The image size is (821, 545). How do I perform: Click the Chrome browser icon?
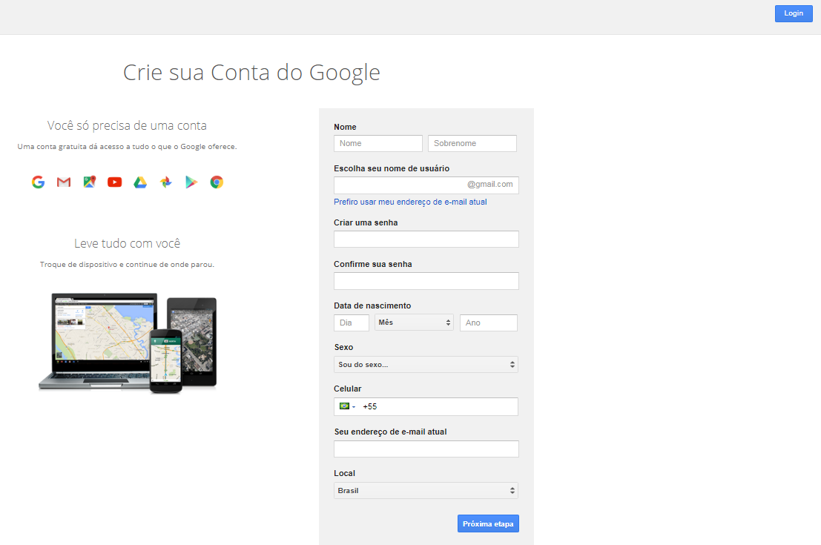coord(217,182)
